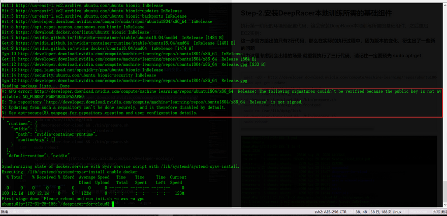Click the 'NO_PUBKEY F60F4B3D7FA2AF80' text
This screenshot has height=216, width=447.
pos(54,97)
